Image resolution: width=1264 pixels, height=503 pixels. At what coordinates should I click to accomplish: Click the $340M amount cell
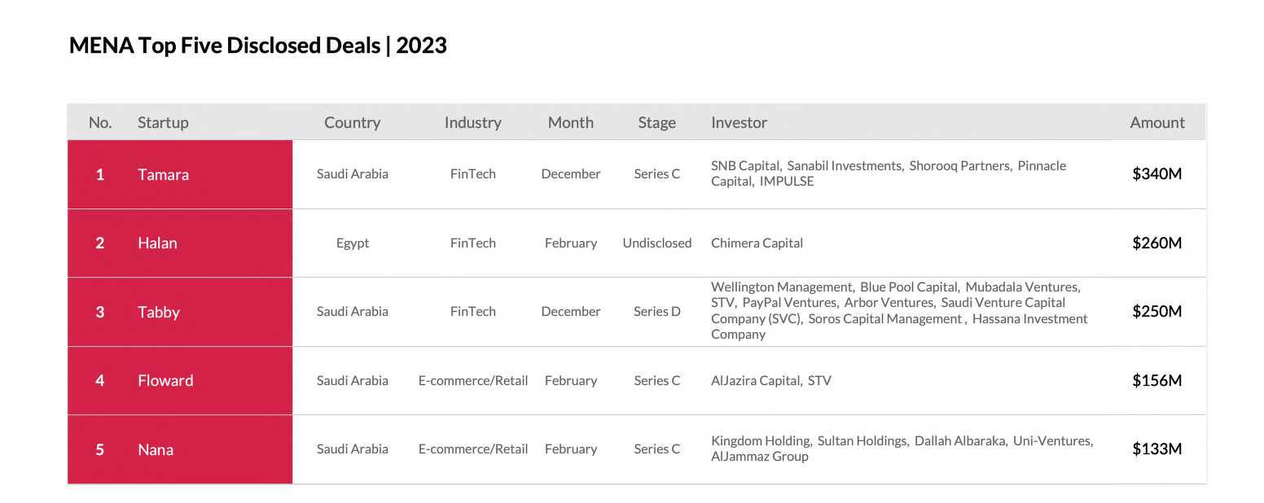(x=1156, y=174)
